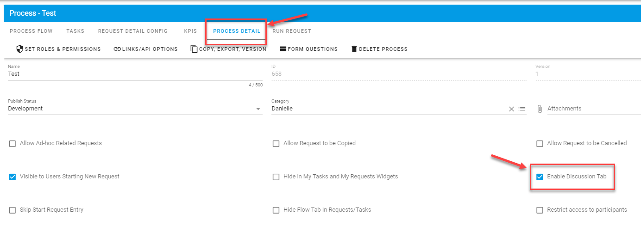Click the paperclip Attachments icon

[540, 109]
